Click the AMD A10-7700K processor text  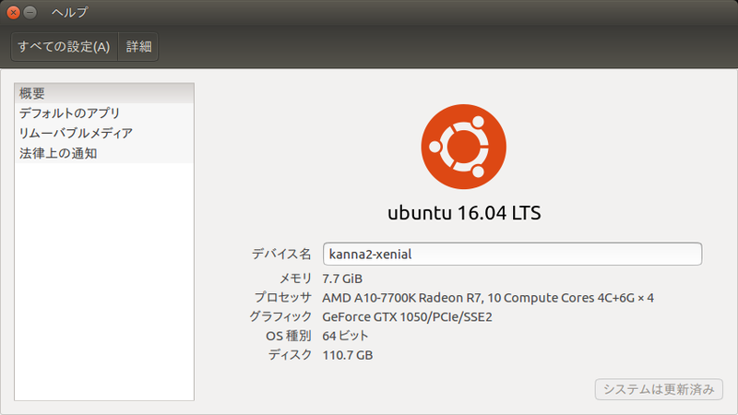click(488, 298)
